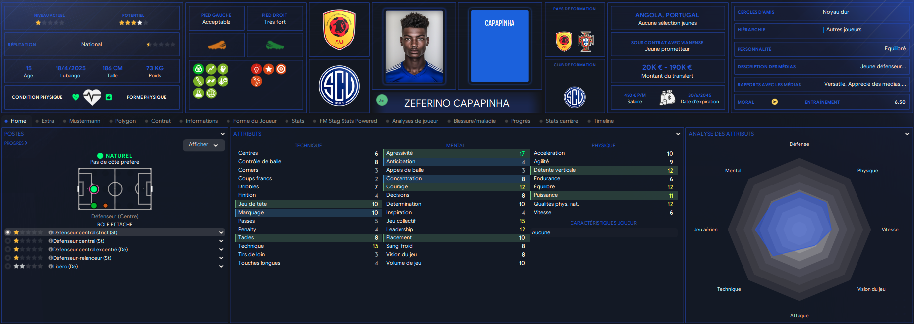The image size is (914, 324).
Task: Click the heart-rate condition physique icon
Action: 92,97
